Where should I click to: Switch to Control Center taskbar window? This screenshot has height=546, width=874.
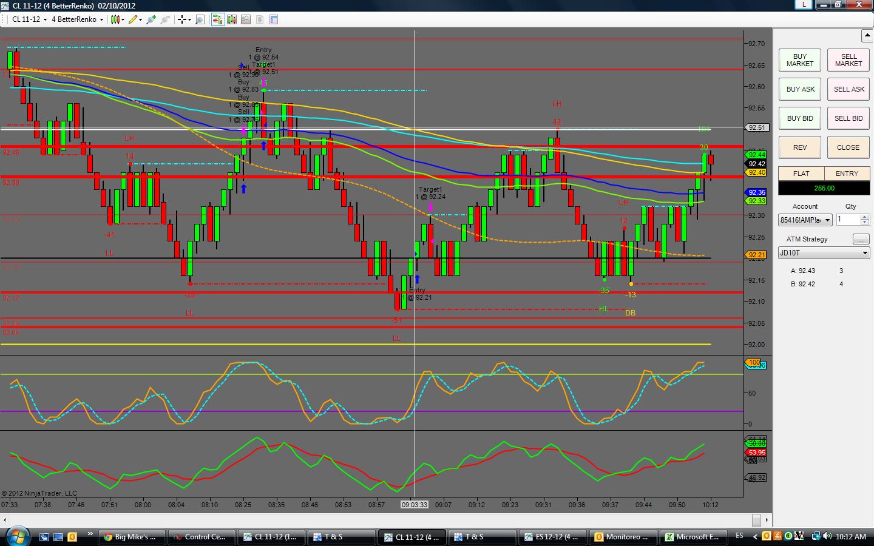(201, 537)
